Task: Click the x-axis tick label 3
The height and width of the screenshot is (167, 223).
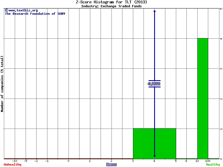Action: (x=133, y=161)
